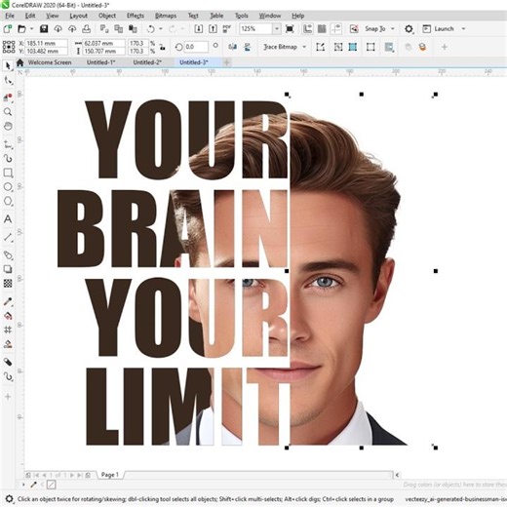
Task: Click the New document icon
Action: pos(8,29)
